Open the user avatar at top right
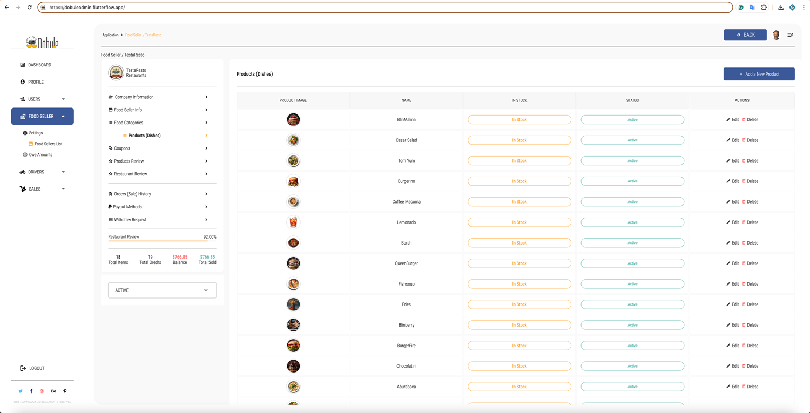Screen dimensions: 810x413 (776, 35)
